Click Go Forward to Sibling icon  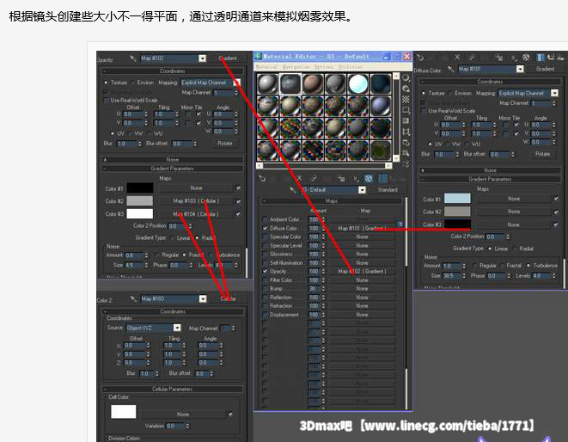(x=561, y=58)
